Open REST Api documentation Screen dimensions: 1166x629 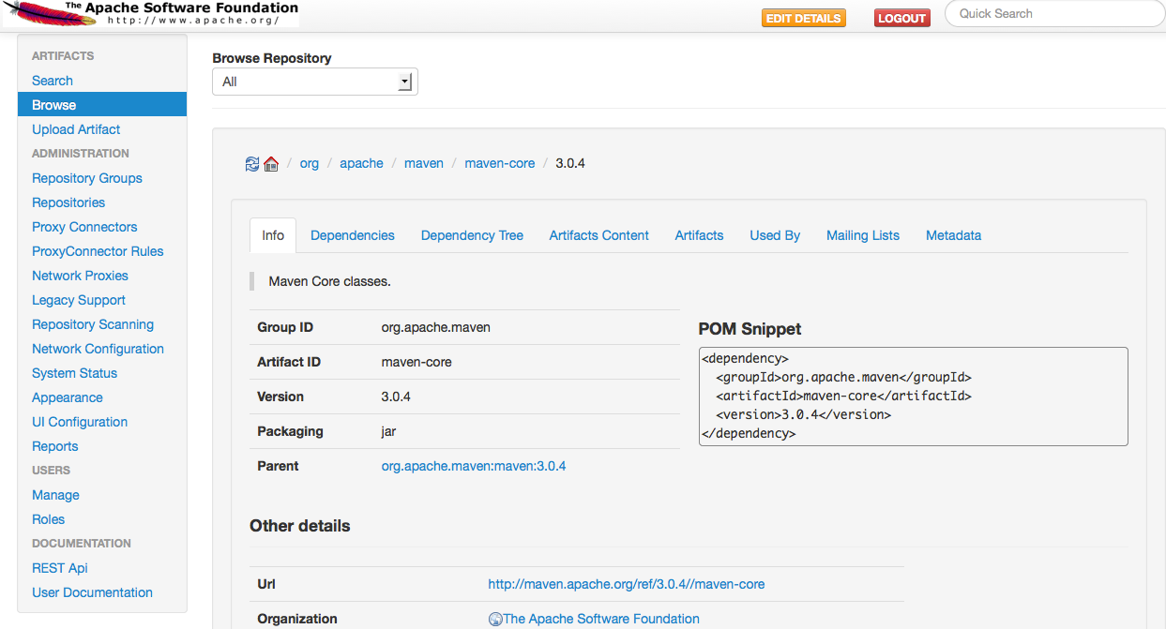click(60, 568)
